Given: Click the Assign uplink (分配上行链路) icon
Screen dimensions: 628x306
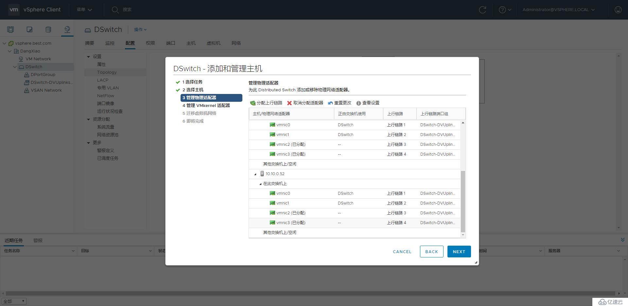Looking at the screenshot, I should point(253,103).
